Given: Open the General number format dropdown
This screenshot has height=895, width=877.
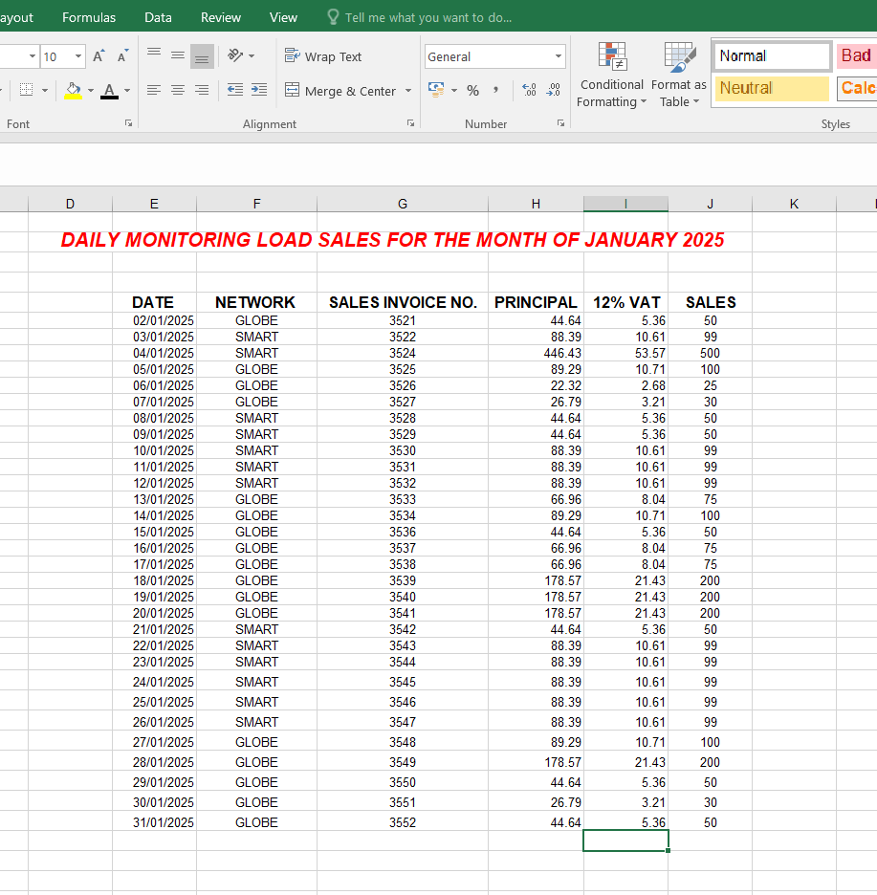Looking at the screenshot, I should 559,56.
